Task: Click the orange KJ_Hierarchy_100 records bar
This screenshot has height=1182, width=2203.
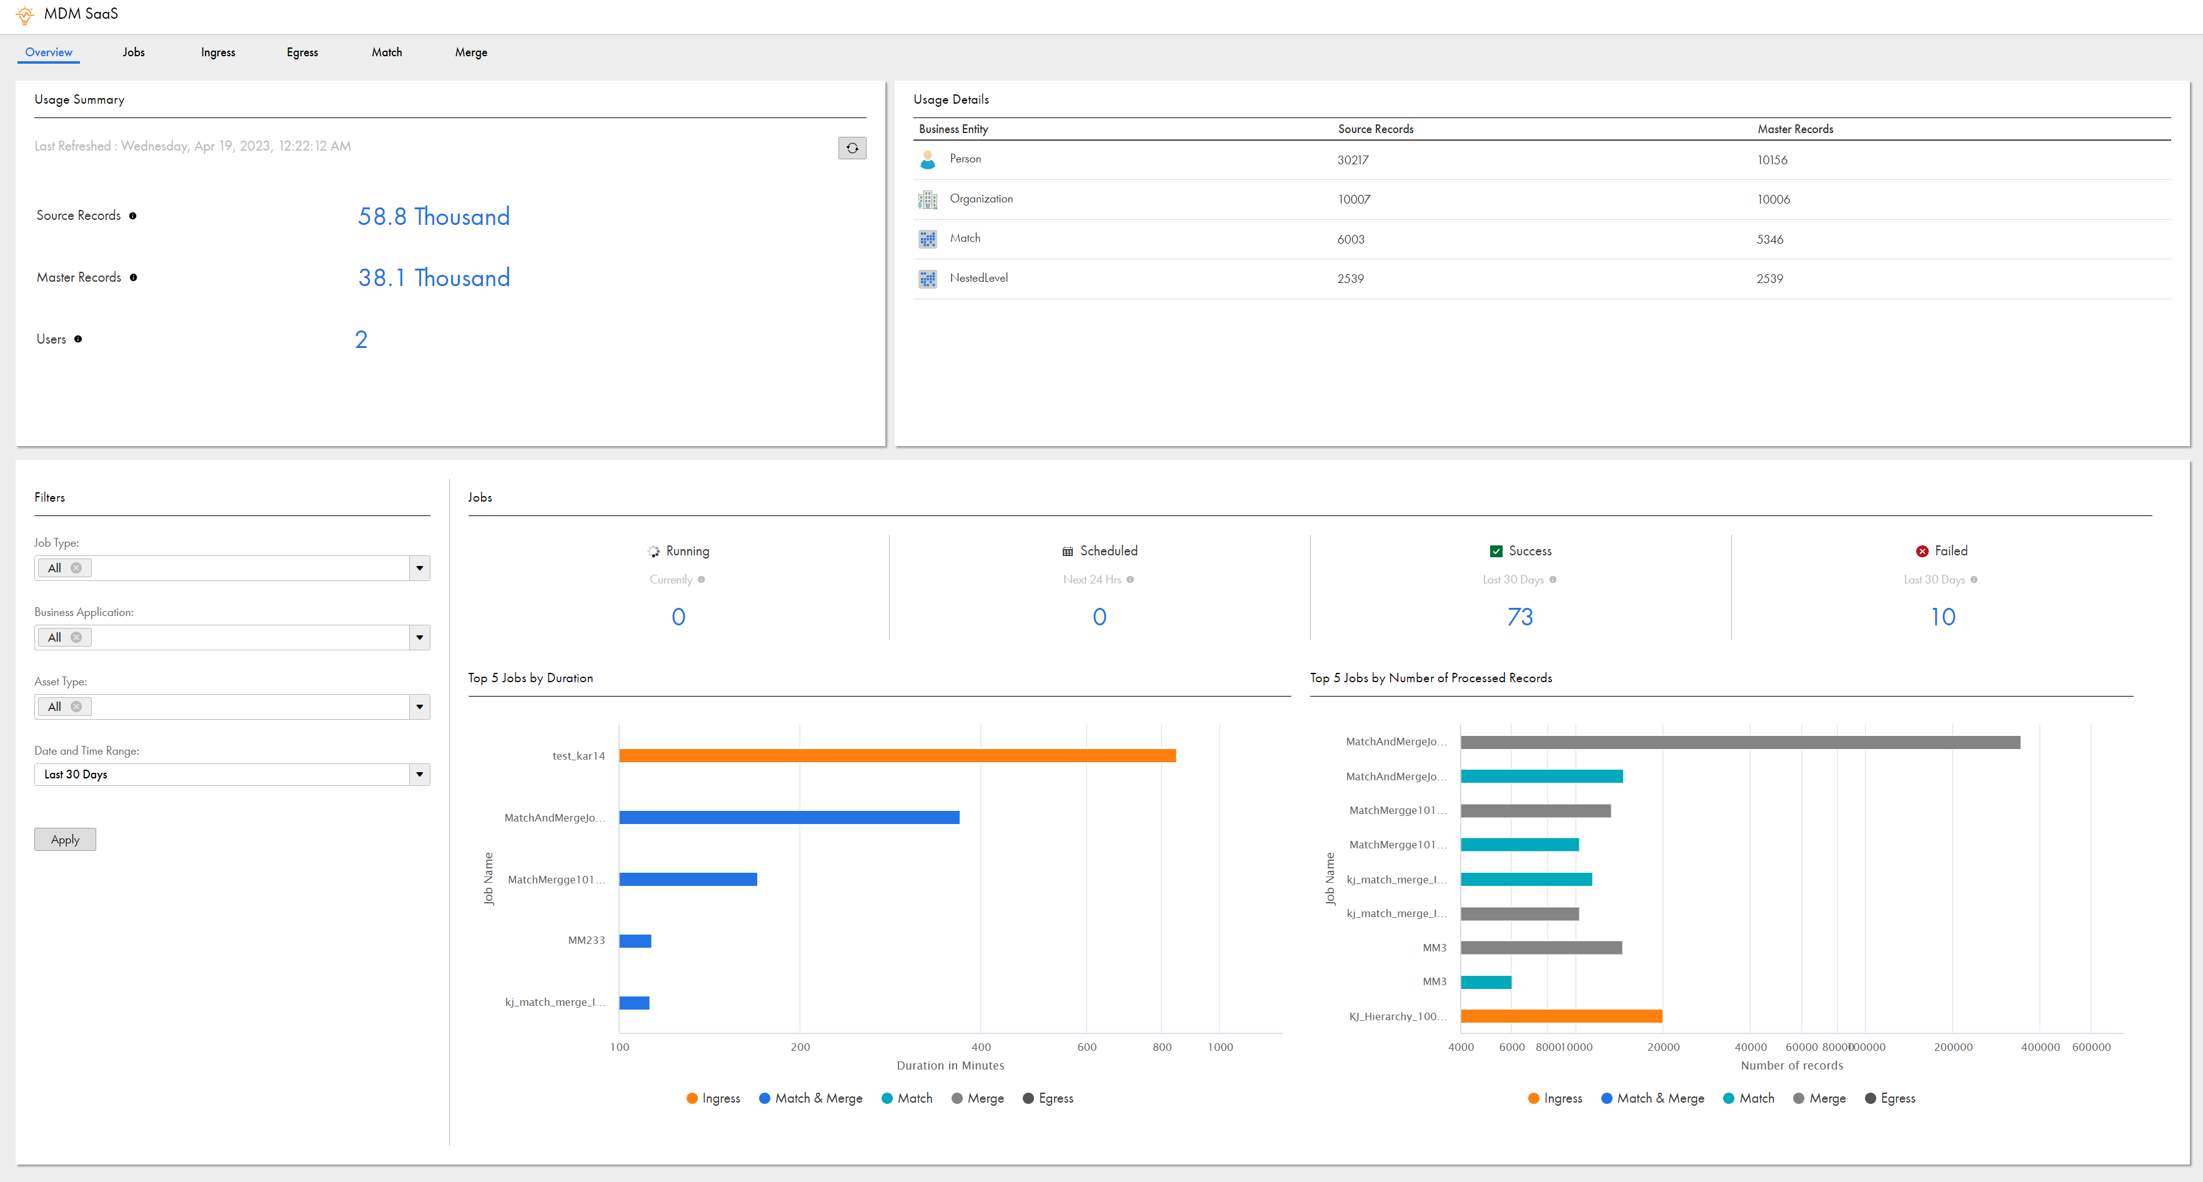Action: click(x=1561, y=1016)
